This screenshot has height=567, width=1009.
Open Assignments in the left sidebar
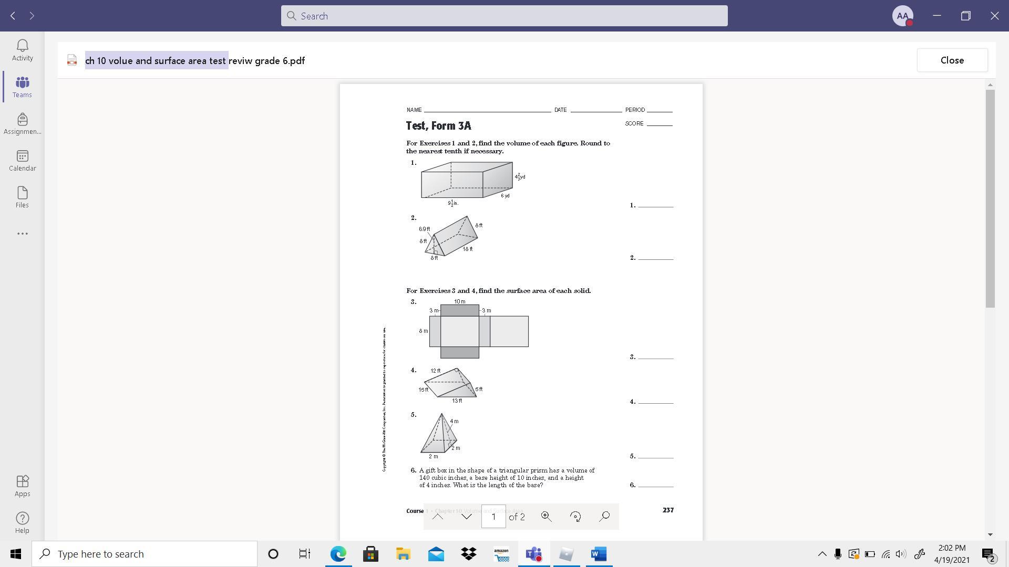point(22,123)
